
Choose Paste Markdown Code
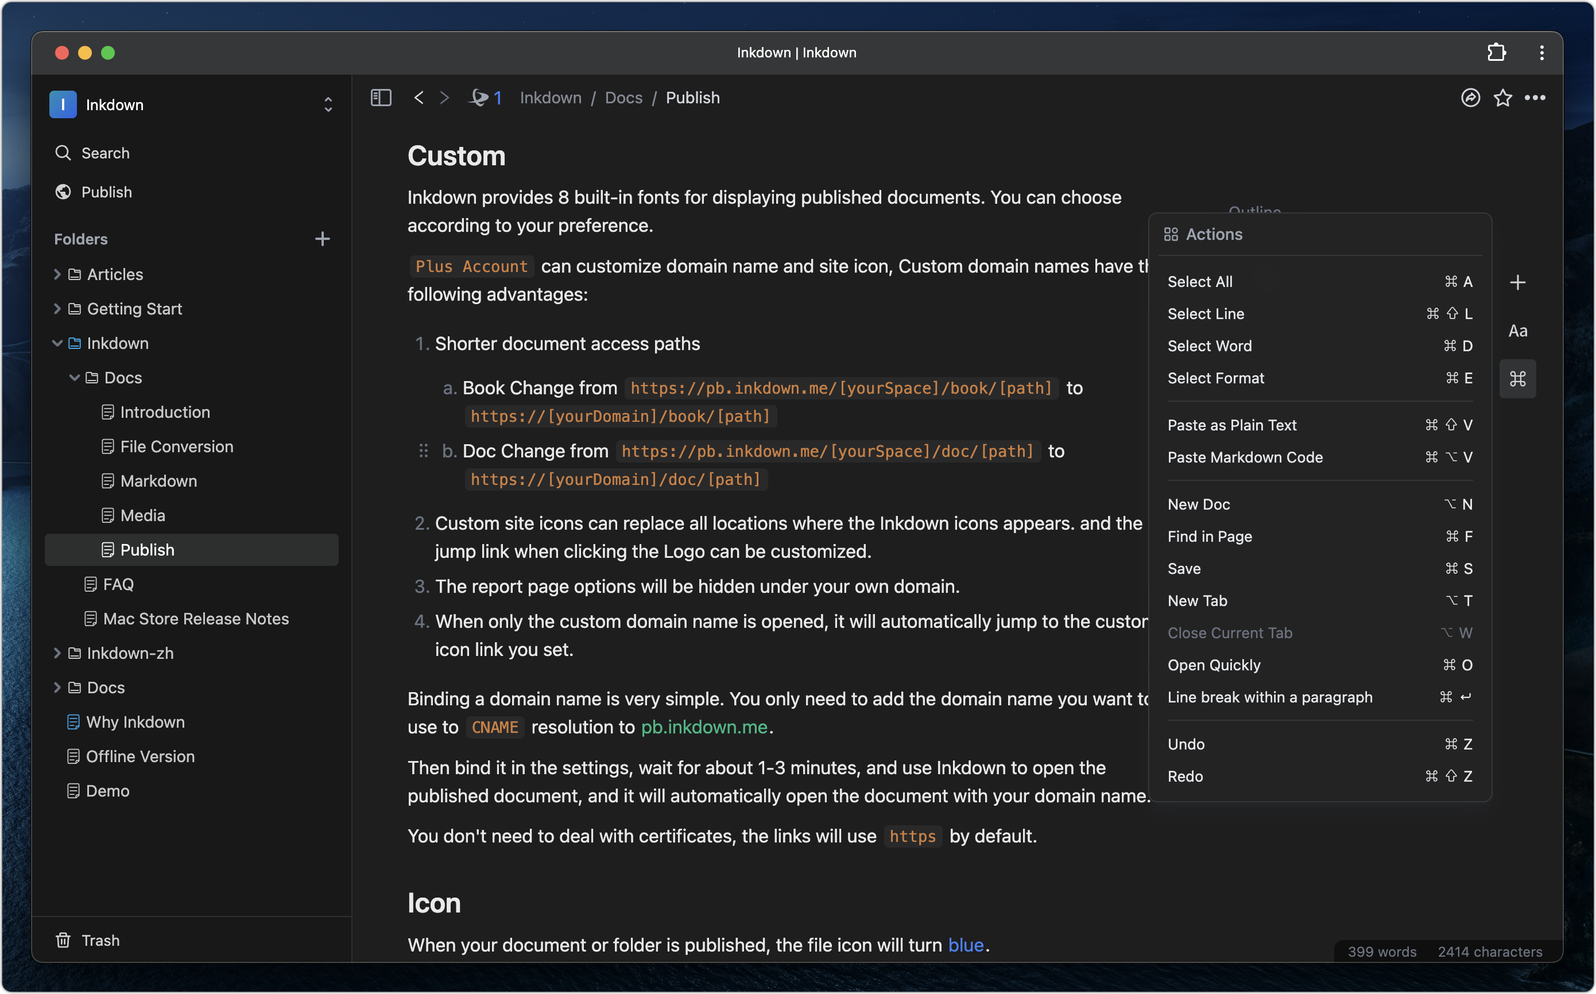tap(1319, 457)
